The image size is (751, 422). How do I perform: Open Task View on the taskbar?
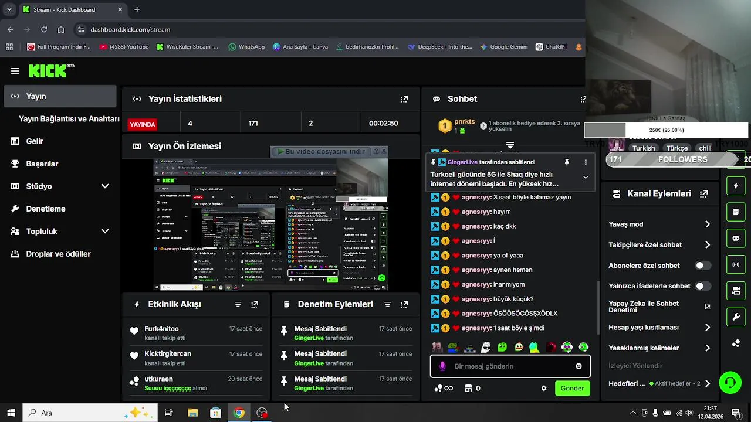[168, 413]
